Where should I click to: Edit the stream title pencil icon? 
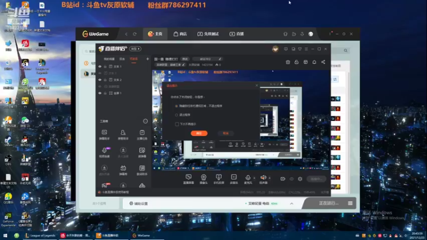point(220,59)
